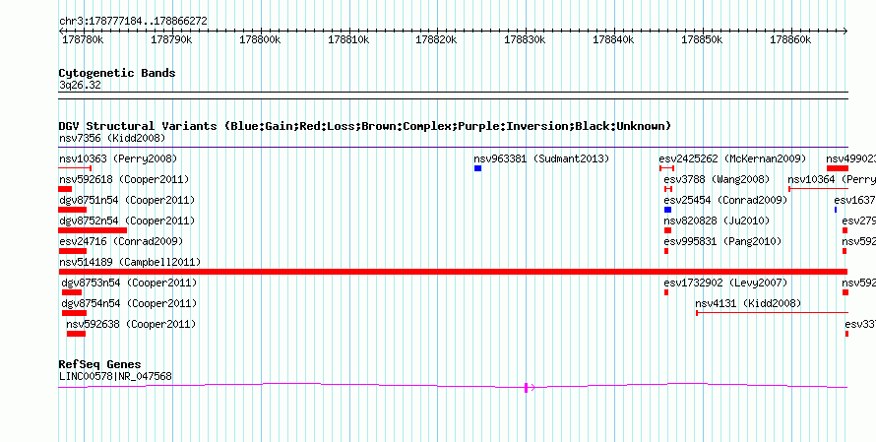Click the red bar under nsv499023
Viewport: 876px width, 442px height.
(x=838, y=168)
